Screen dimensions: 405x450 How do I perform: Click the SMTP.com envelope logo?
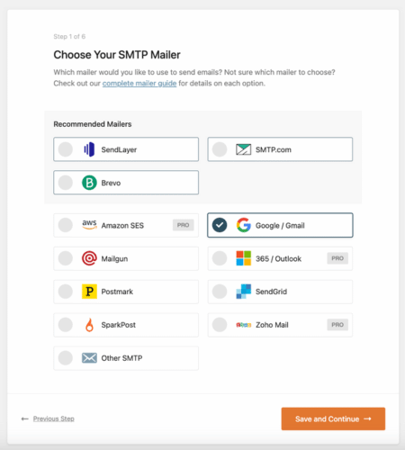coord(243,149)
